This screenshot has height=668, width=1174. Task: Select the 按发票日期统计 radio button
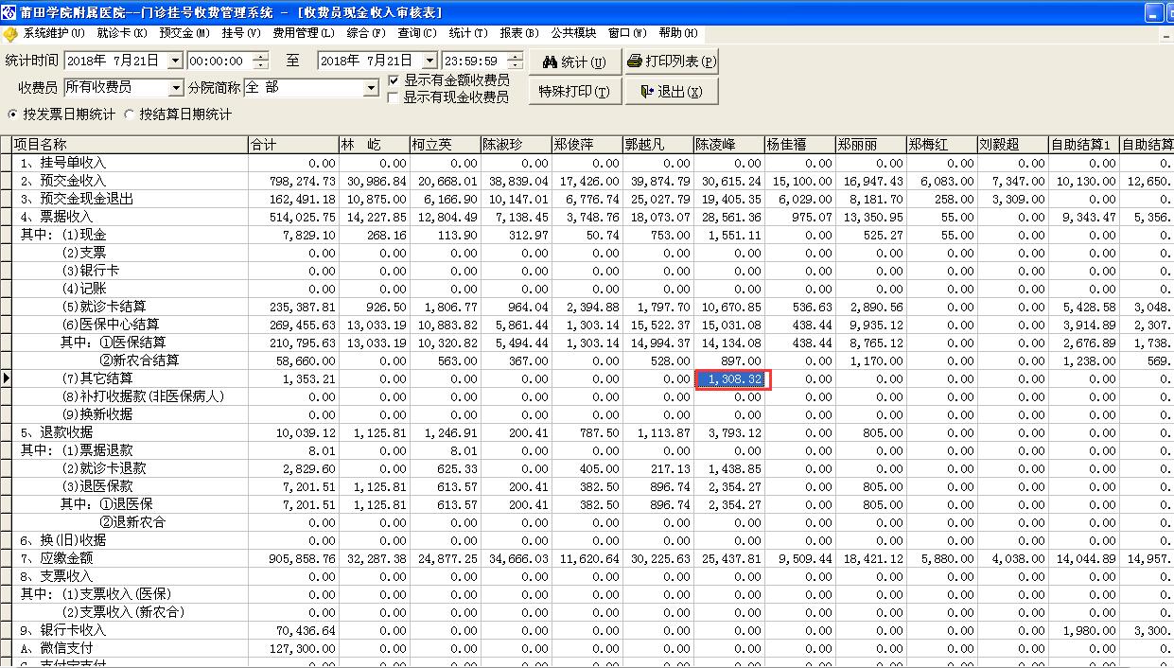(x=12, y=114)
